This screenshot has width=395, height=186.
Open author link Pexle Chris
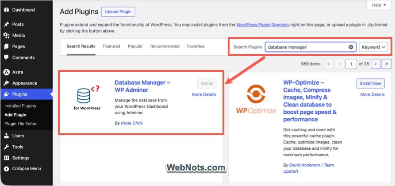coord(132,123)
